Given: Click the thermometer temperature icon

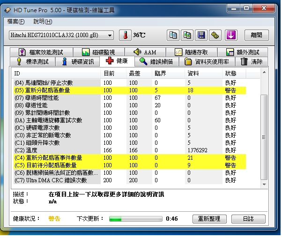Looking at the screenshot, I should pos(125,35).
